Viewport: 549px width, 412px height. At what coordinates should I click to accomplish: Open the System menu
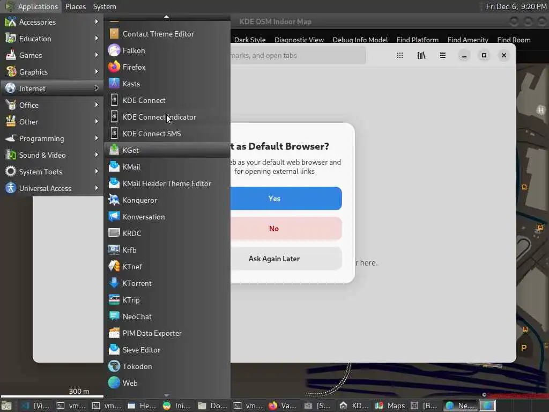coord(105,6)
